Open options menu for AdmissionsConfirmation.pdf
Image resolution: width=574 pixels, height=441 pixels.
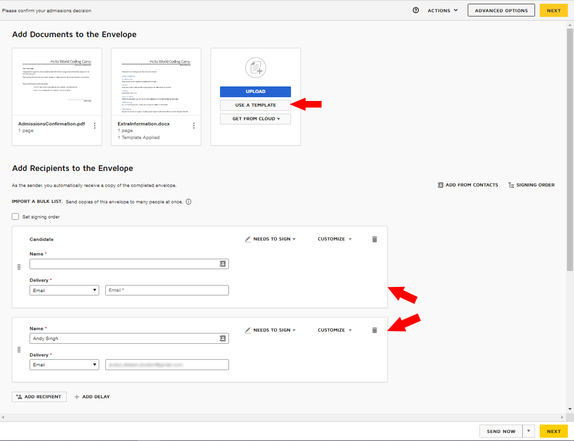click(x=95, y=125)
